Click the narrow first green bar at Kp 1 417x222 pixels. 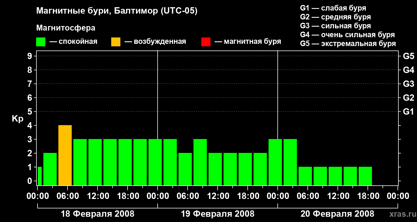point(39,176)
